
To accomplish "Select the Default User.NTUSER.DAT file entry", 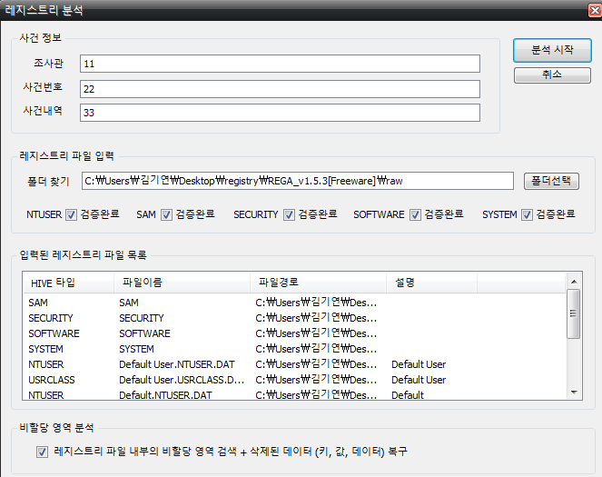I will point(177,364).
